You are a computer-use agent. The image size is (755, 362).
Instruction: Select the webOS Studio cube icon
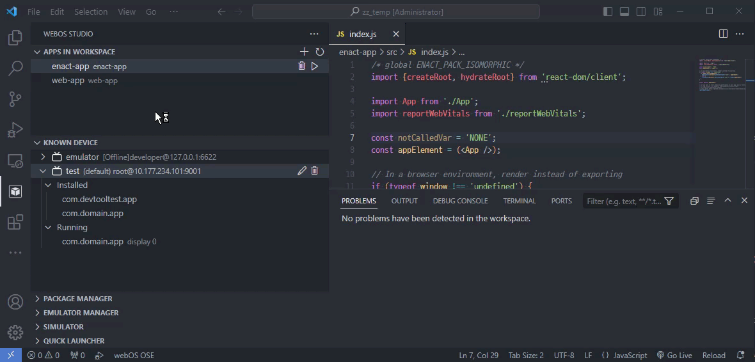(15, 192)
